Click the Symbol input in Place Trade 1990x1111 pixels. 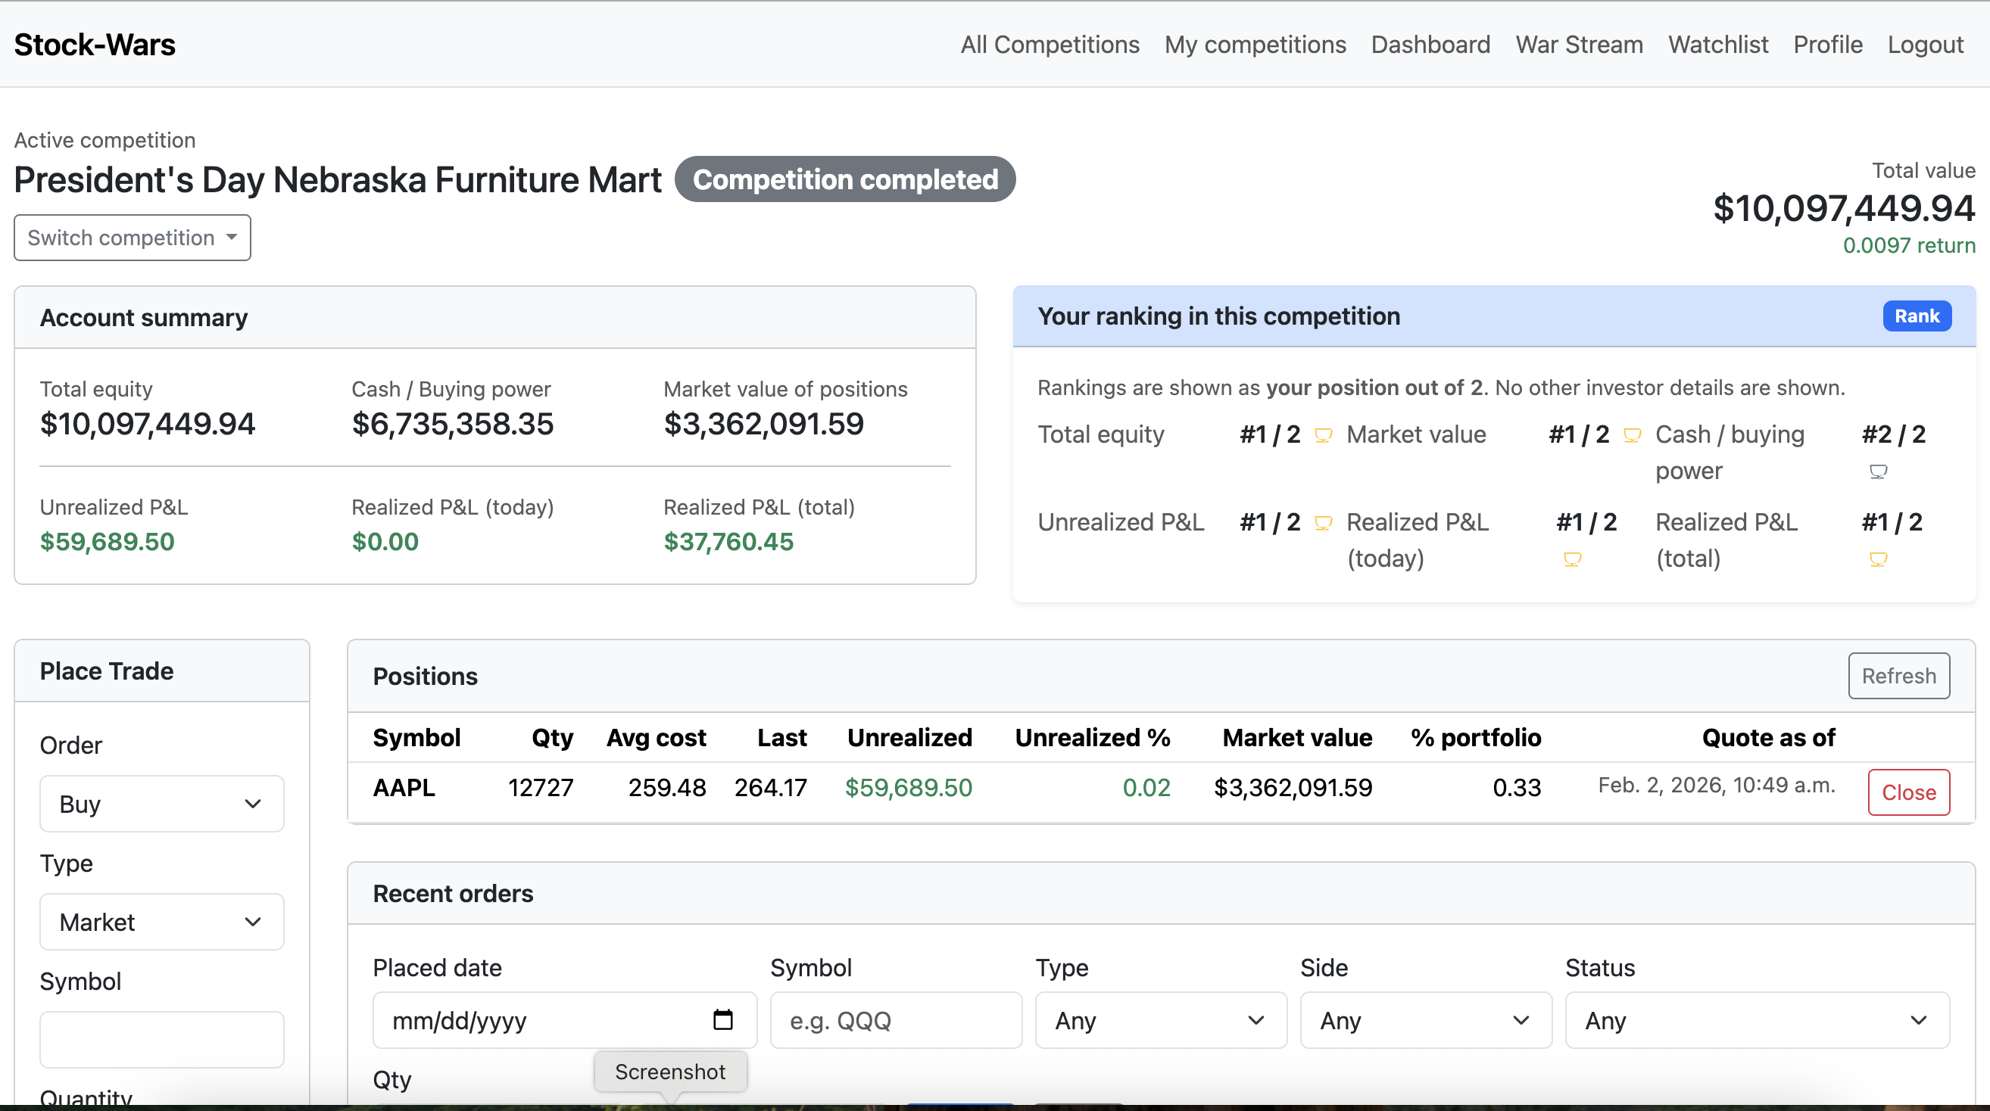coord(161,1039)
